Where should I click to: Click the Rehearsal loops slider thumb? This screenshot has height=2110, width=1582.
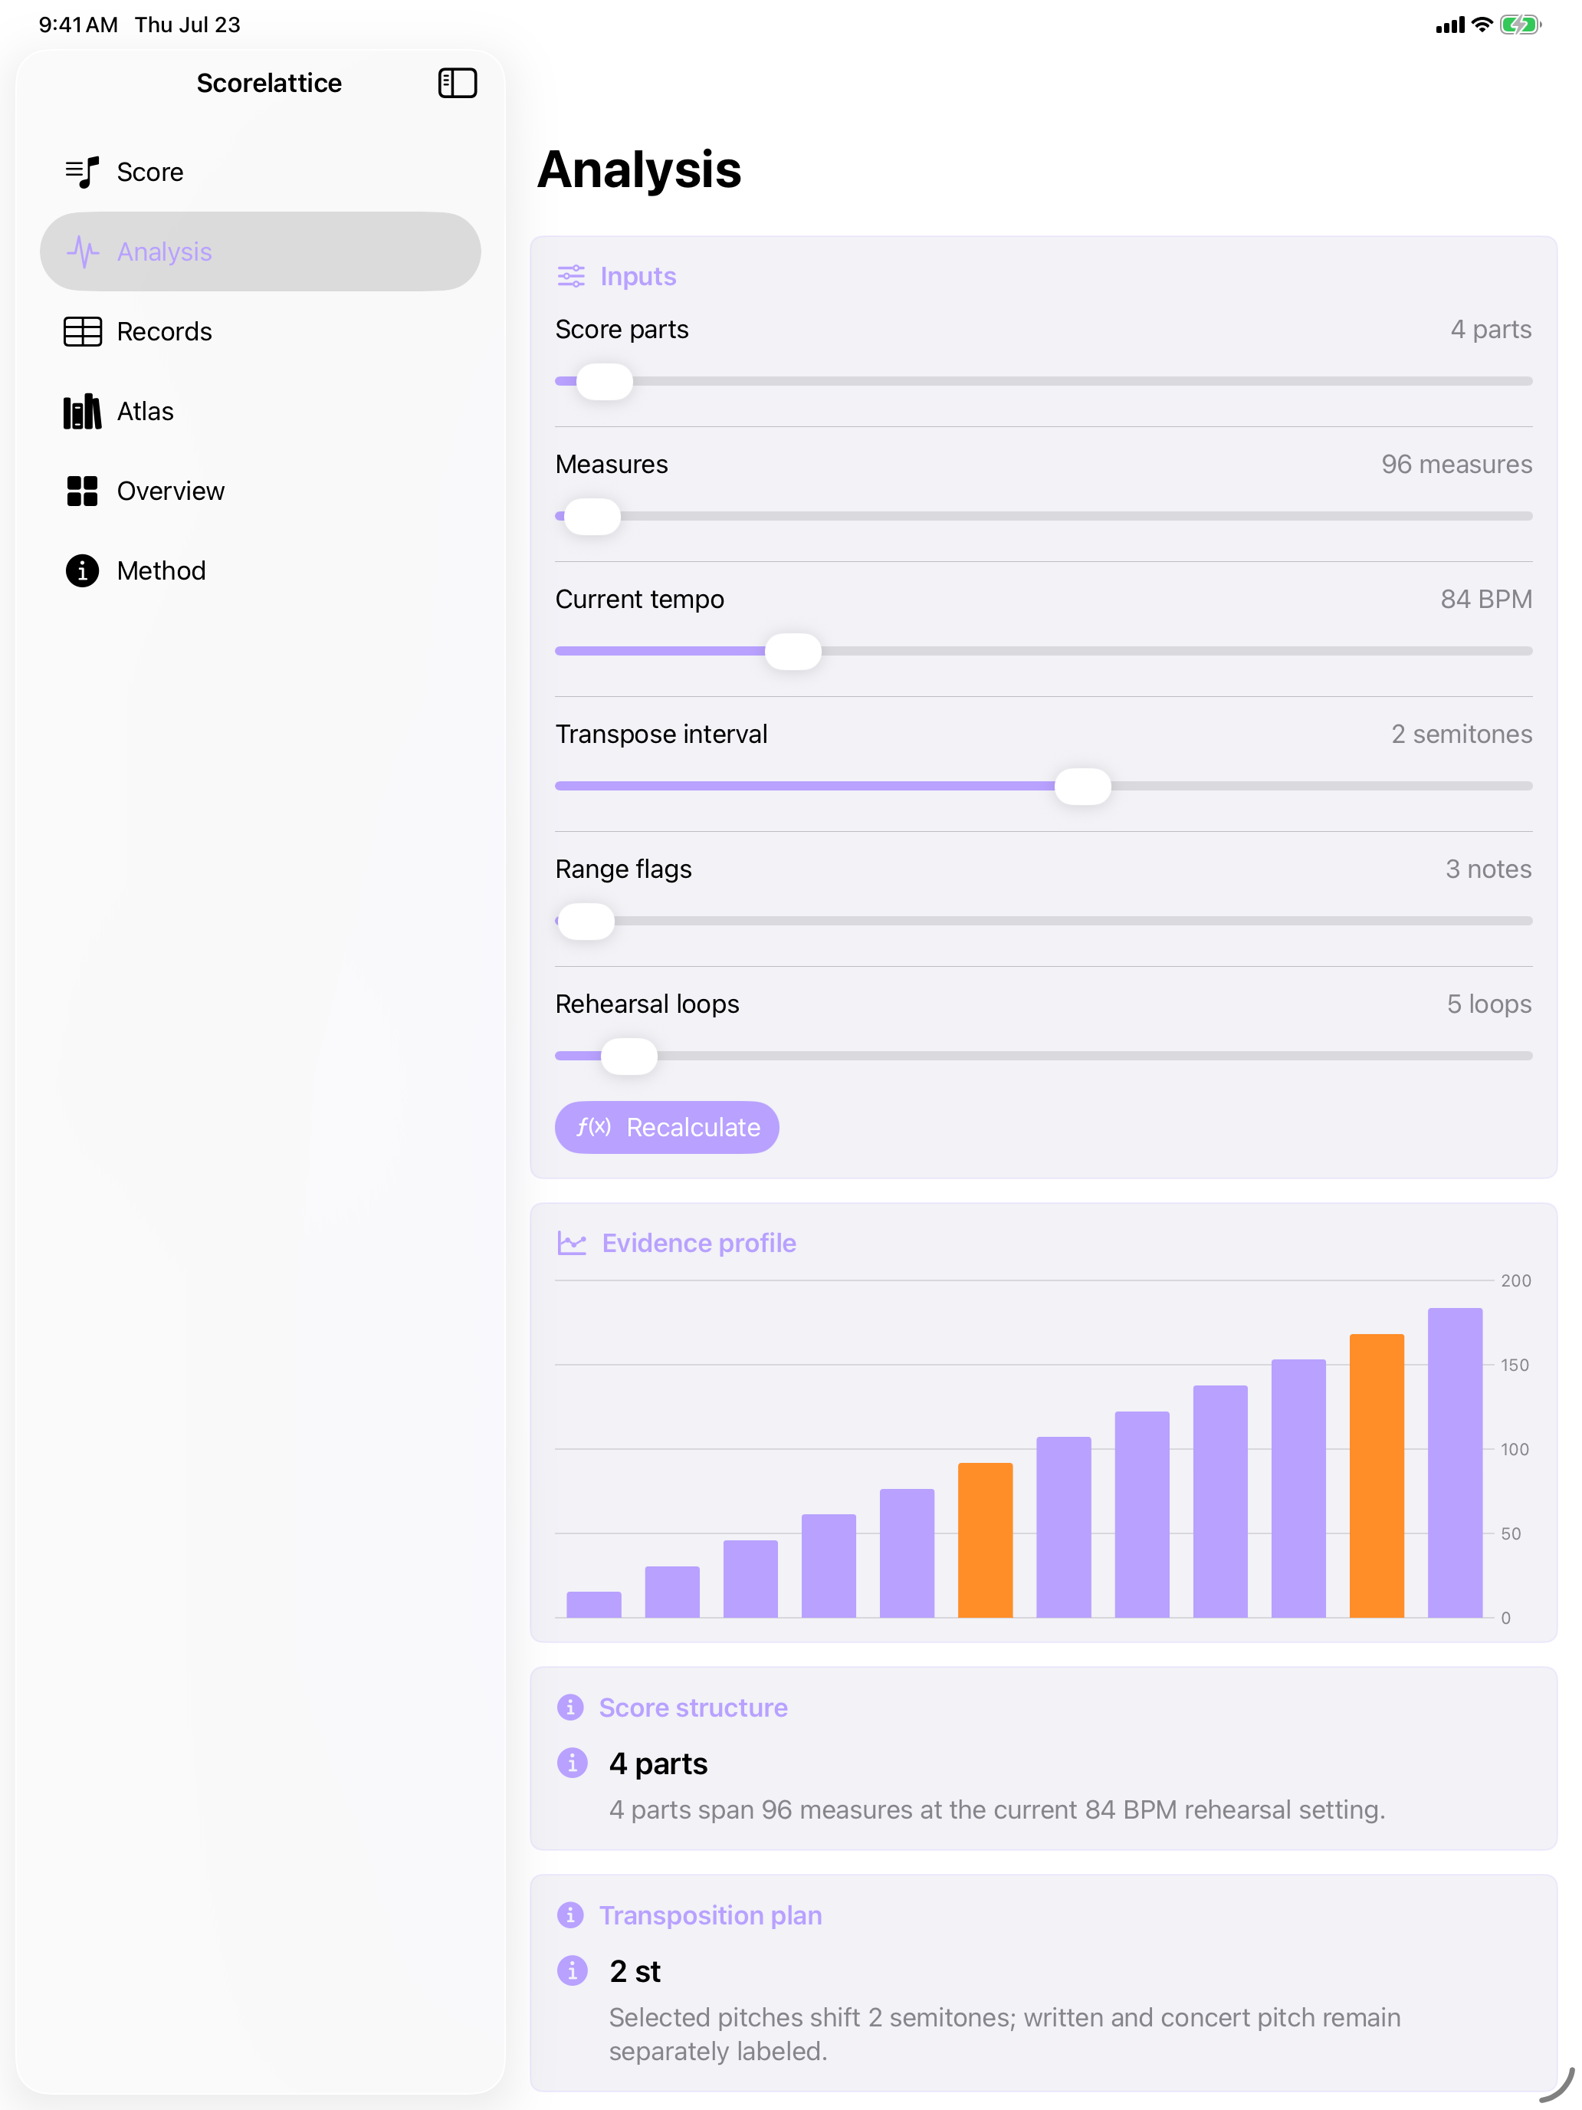pyautogui.click(x=629, y=1056)
